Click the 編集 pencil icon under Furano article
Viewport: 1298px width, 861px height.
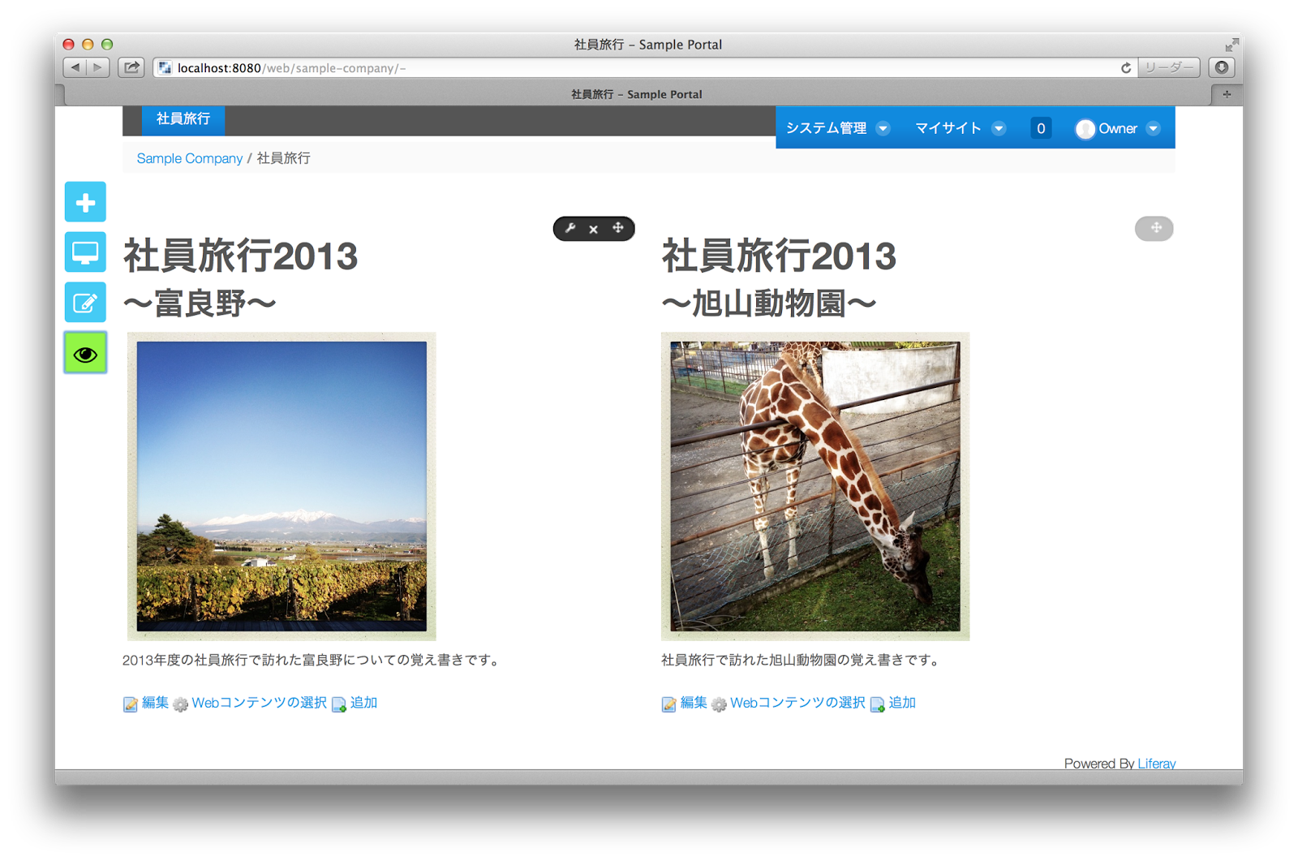tap(130, 704)
